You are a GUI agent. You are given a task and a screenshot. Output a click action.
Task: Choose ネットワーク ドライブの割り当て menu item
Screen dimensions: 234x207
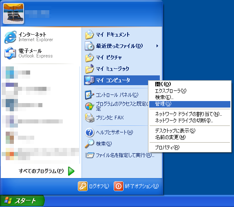[x=190, y=114]
